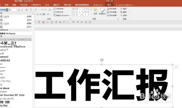
Task: Apply numbered list formatting
Action: coord(36,10)
